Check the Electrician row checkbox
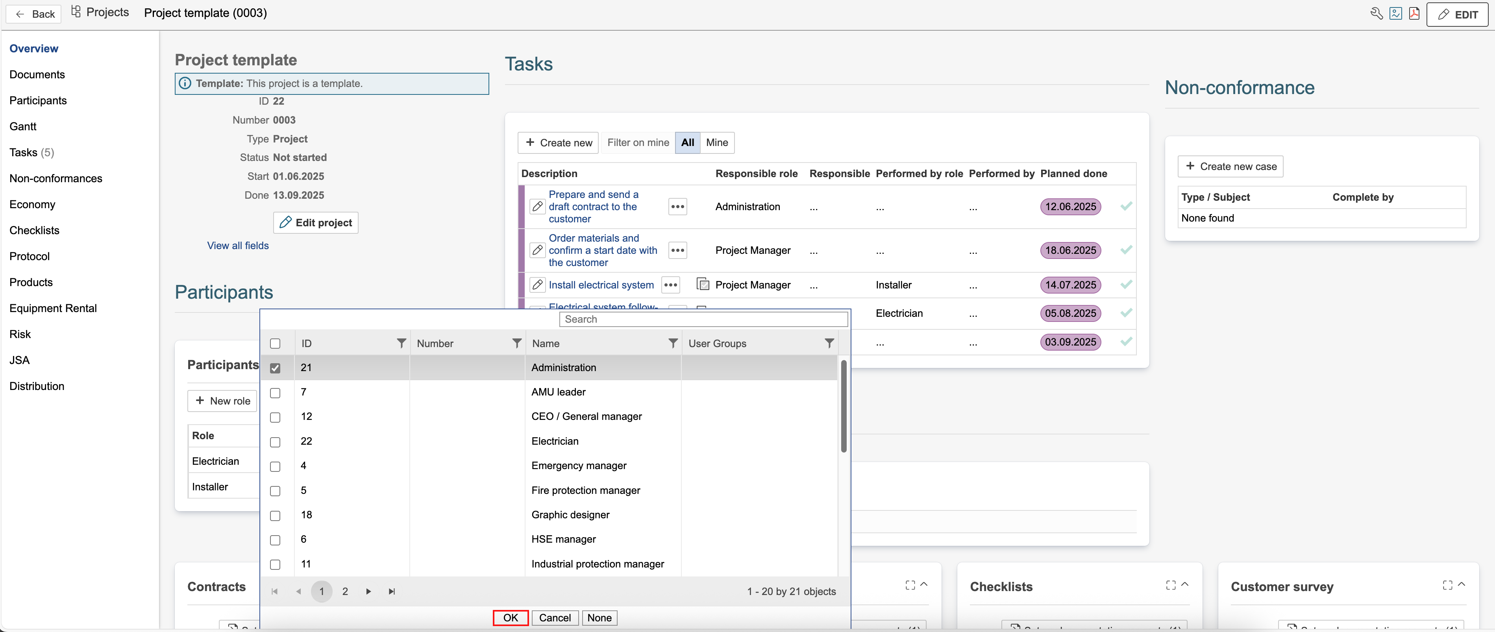Screen dimensions: 1495x632 click(x=275, y=442)
